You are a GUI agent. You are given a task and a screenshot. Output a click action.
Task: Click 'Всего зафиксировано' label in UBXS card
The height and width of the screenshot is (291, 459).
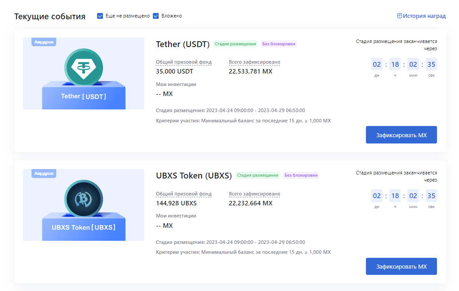[254, 194]
